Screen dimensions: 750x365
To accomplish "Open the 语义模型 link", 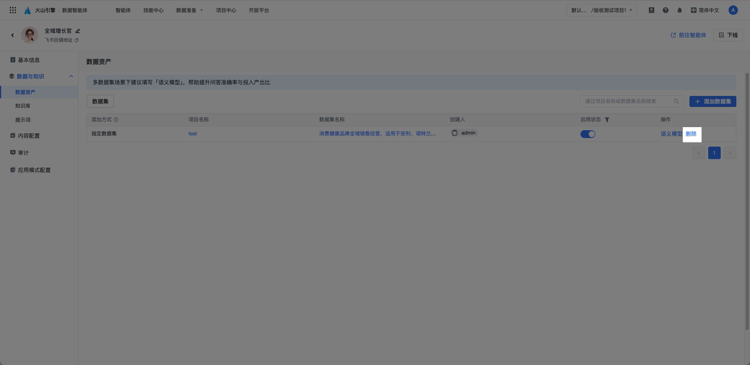I will [x=671, y=134].
